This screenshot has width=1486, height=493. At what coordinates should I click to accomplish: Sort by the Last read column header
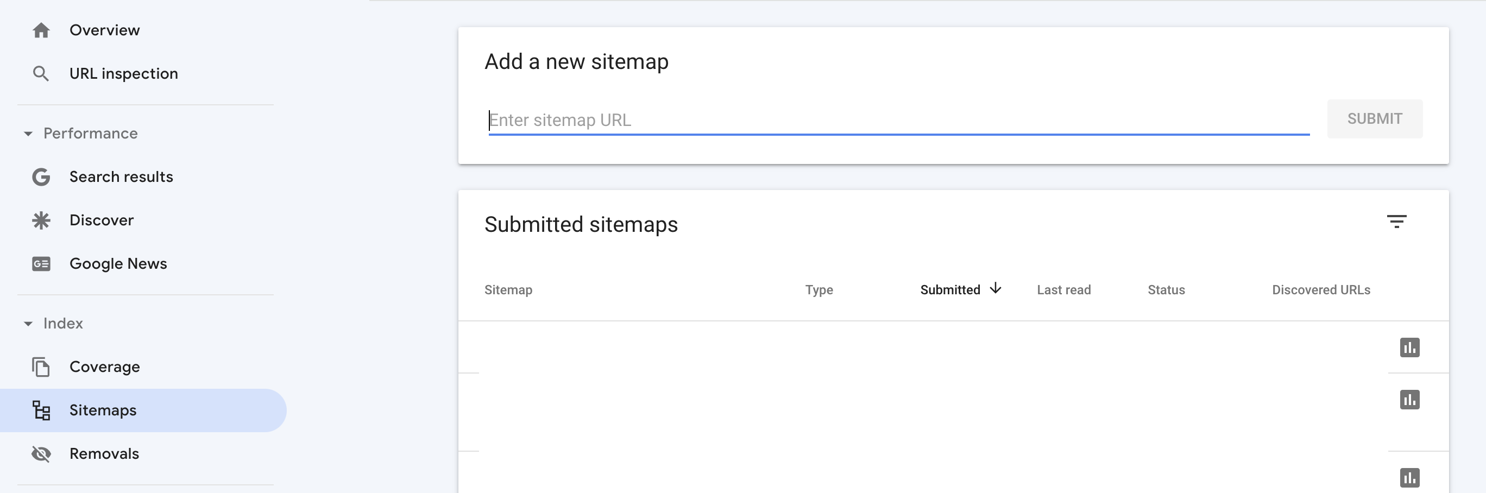tap(1063, 290)
